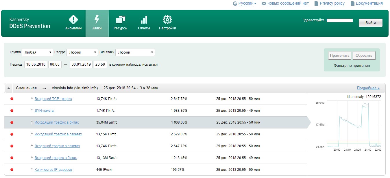Click the envelope icon for messages
The image size is (390, 178).
coord(264,4)
